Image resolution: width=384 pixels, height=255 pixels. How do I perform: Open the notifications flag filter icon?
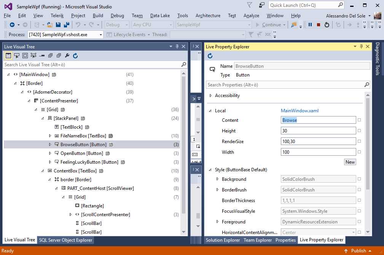[x=249, y=5]
